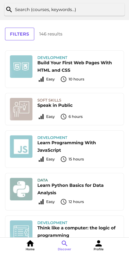This screenshot has width=129, height=254.
Task: Click the clock icon beside 6 hours
Action: (64, 117)
